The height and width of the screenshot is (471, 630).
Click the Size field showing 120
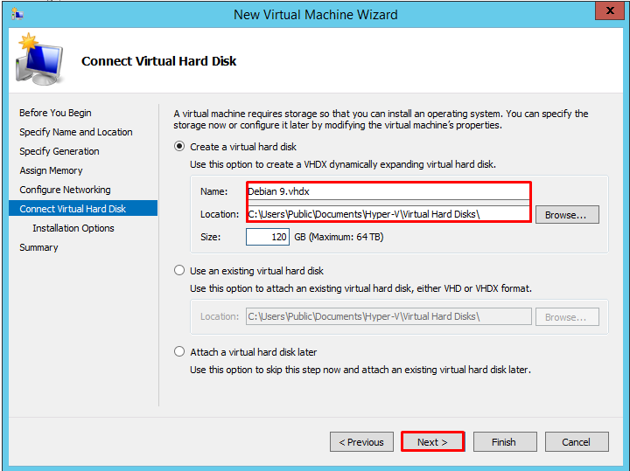pyautogui.click(x=268, y=237)
